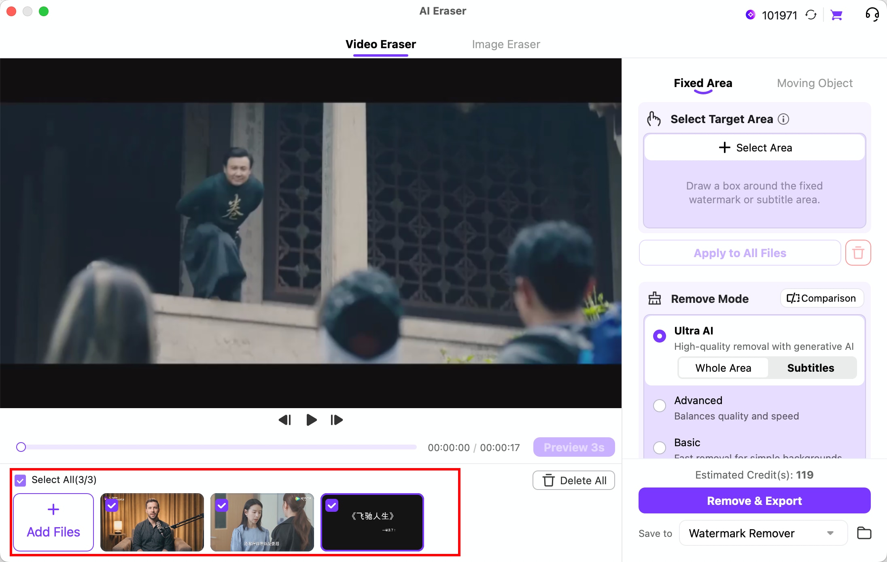
Task: Choose Whole Area option
Action: pos(723,368)
